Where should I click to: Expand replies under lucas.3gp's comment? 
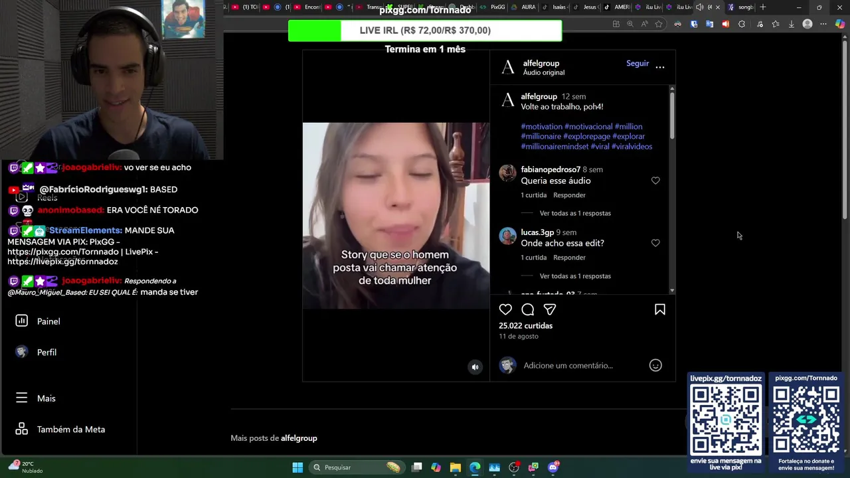tap(575, 276)
